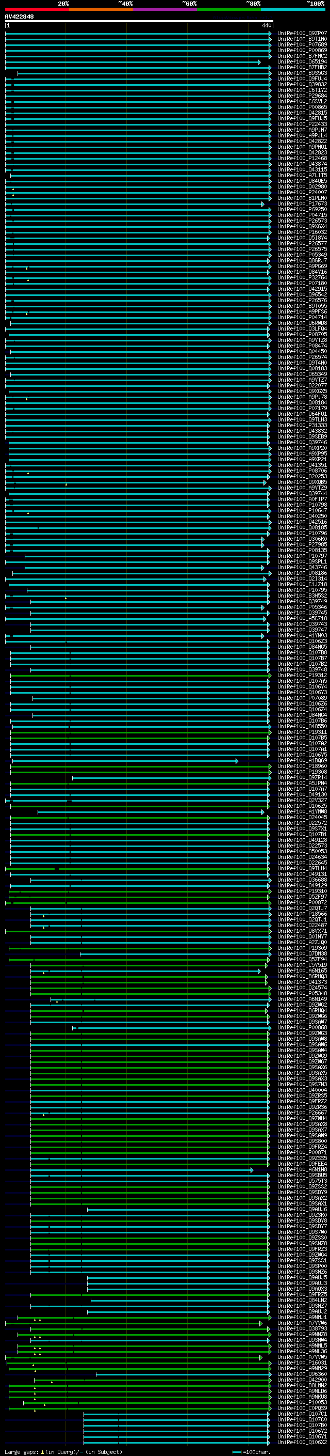The image size is (330, 1456).
Task: Click the =100char. scale legend in footer
Action: tap(252, 1451)
